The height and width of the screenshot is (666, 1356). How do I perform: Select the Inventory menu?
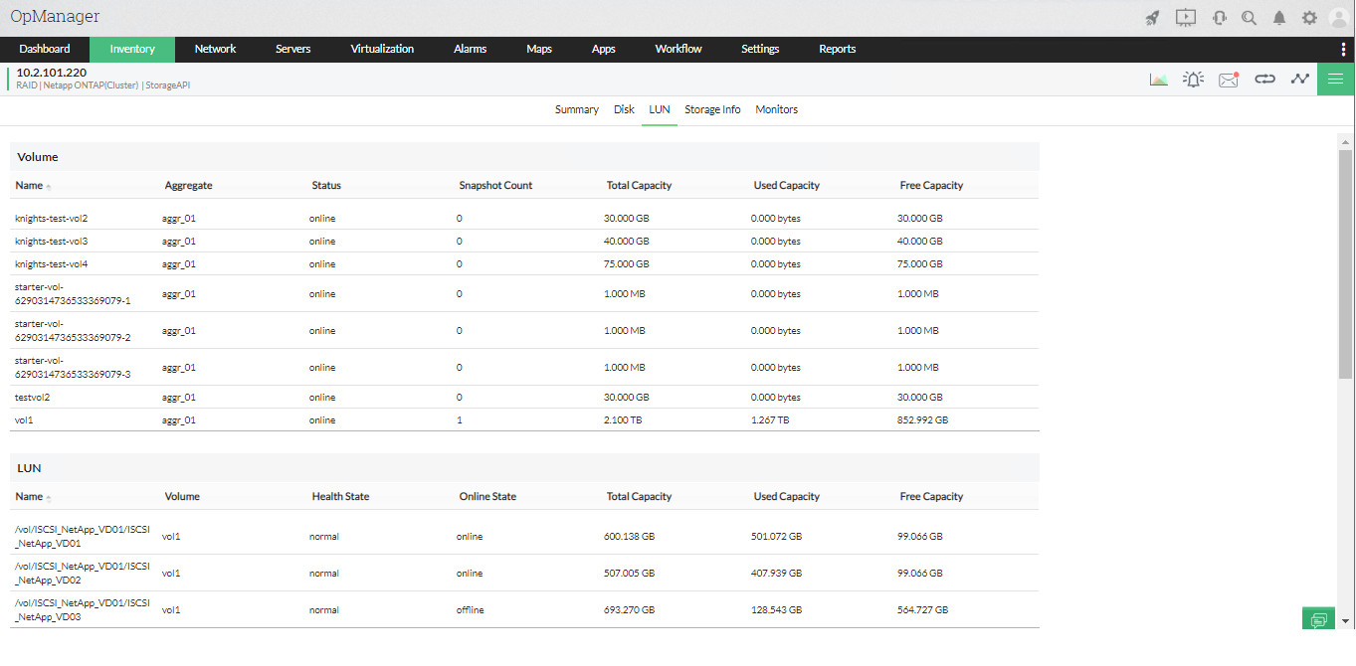[132, 49]
